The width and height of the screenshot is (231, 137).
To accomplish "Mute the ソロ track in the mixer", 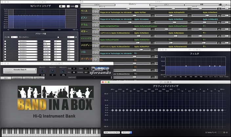I will tap(93, 53).
